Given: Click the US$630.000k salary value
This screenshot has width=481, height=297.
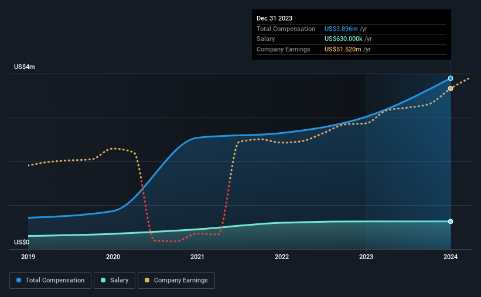Looking at the screenshot, I should 343,39.
